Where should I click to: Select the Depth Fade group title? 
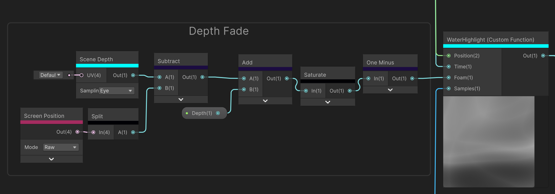point(219,31)
